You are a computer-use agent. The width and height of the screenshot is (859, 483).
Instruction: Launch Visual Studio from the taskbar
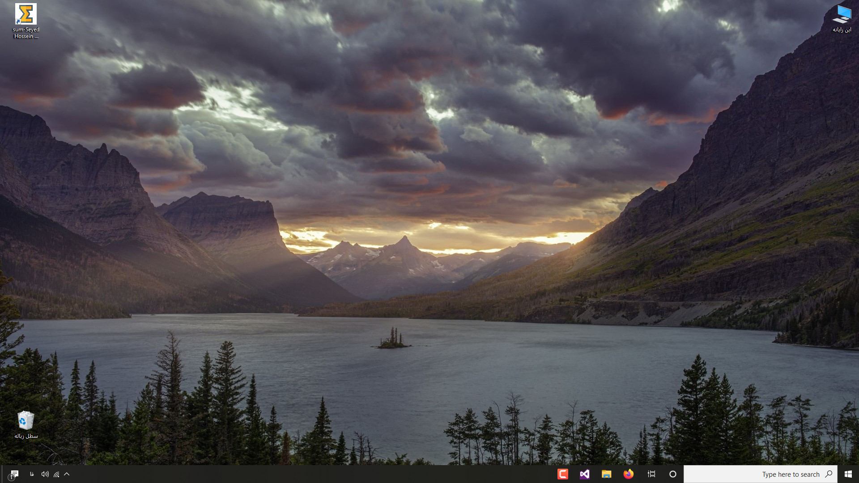coord(584,474)
